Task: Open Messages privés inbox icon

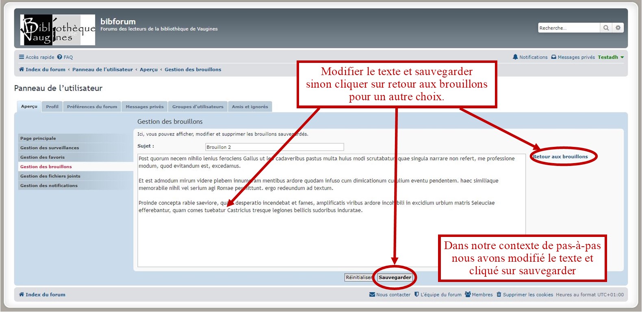Action: (553, 57)
